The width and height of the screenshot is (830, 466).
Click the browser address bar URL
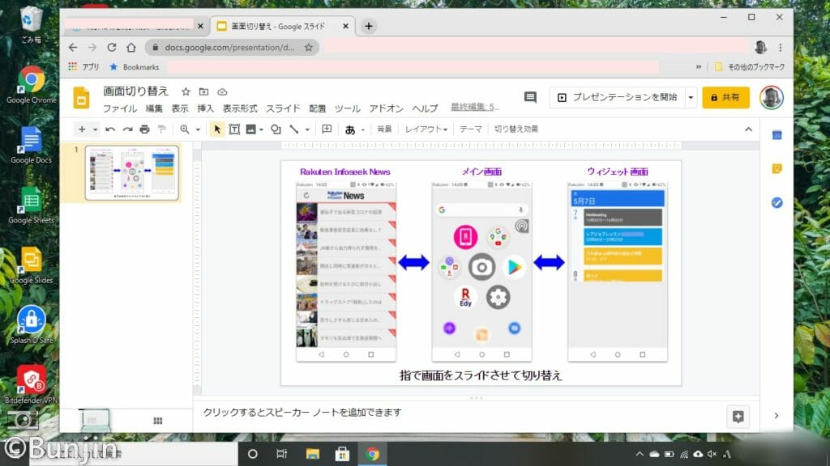point(229,48)
